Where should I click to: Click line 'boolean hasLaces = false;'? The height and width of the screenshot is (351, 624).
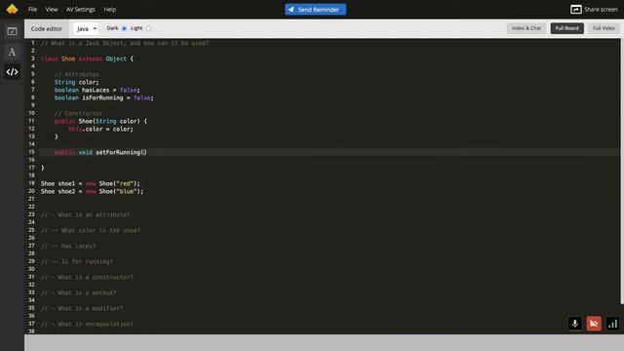[97, 90]
